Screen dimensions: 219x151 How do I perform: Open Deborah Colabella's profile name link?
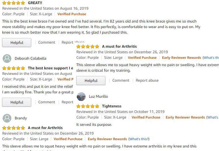[30, 59]
